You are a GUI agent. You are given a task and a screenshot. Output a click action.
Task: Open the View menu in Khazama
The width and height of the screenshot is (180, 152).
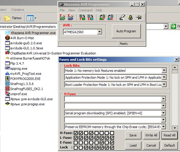(71, 10)
